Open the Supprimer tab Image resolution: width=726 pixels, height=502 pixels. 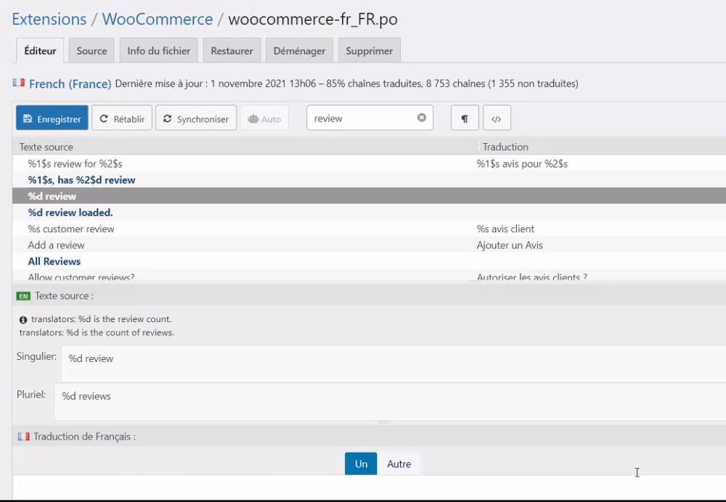tap(369, 51)
